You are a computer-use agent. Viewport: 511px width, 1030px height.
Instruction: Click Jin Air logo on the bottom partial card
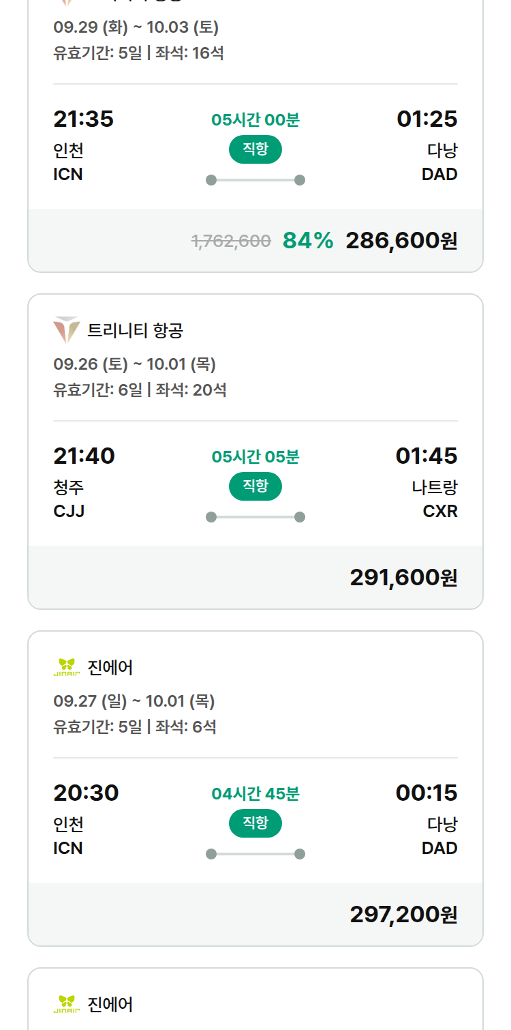click(67, 1005)
